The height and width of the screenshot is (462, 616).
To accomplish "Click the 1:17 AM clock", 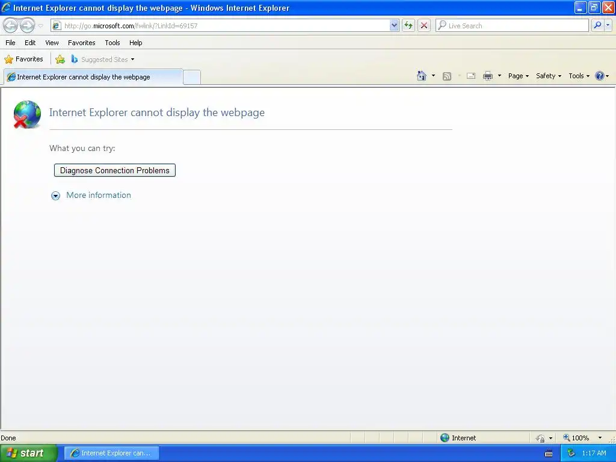I will point(594,453).
